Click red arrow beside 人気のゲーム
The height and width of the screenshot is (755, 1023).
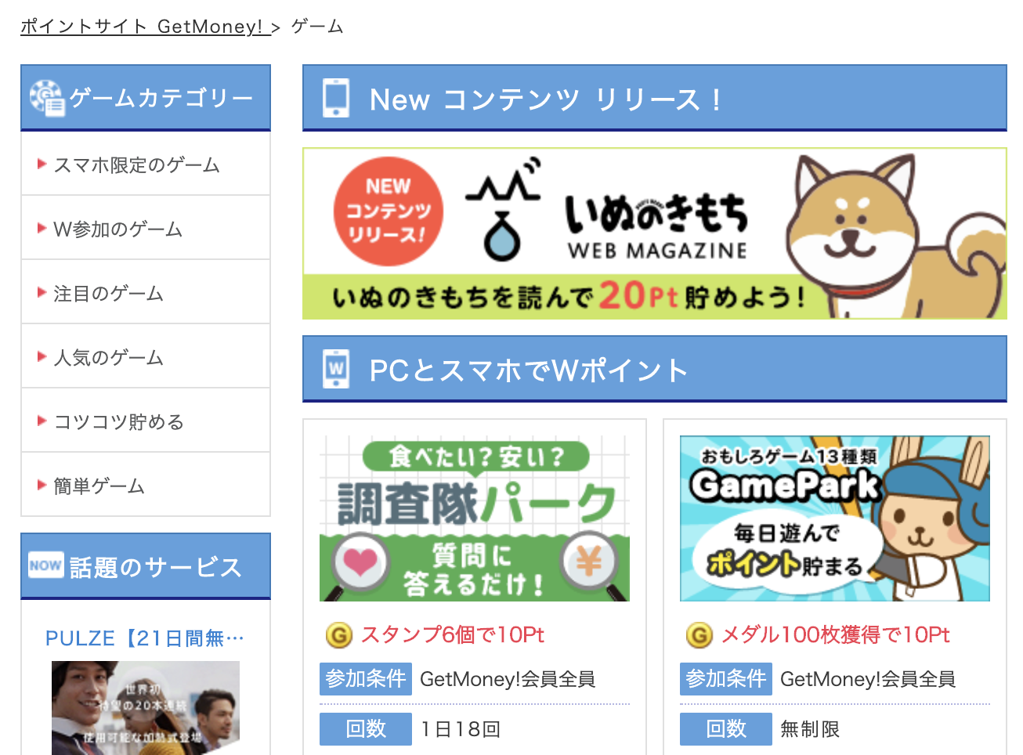(x=42, y=356)
